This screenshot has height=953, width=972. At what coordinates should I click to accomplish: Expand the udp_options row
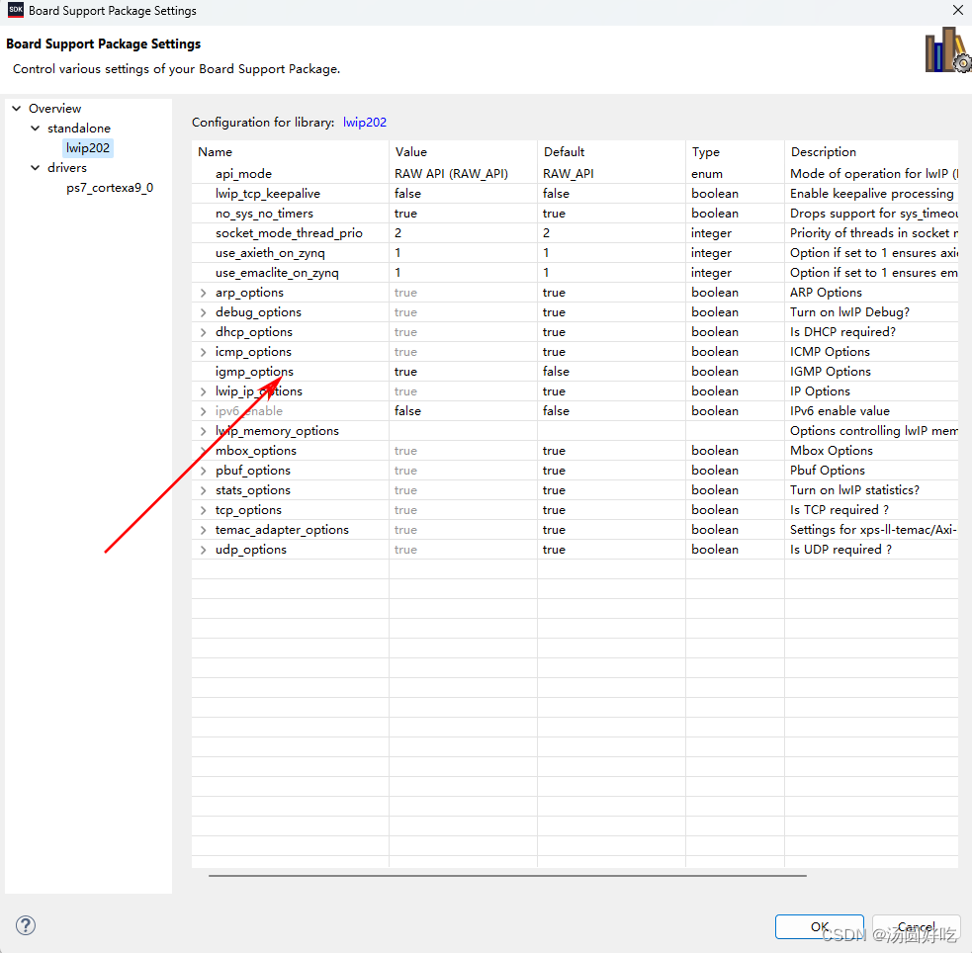tap(202, 549)
